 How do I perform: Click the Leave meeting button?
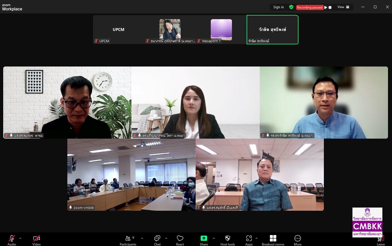pos(381,240)
